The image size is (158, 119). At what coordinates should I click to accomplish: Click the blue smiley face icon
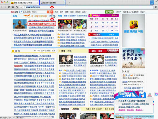152,3
